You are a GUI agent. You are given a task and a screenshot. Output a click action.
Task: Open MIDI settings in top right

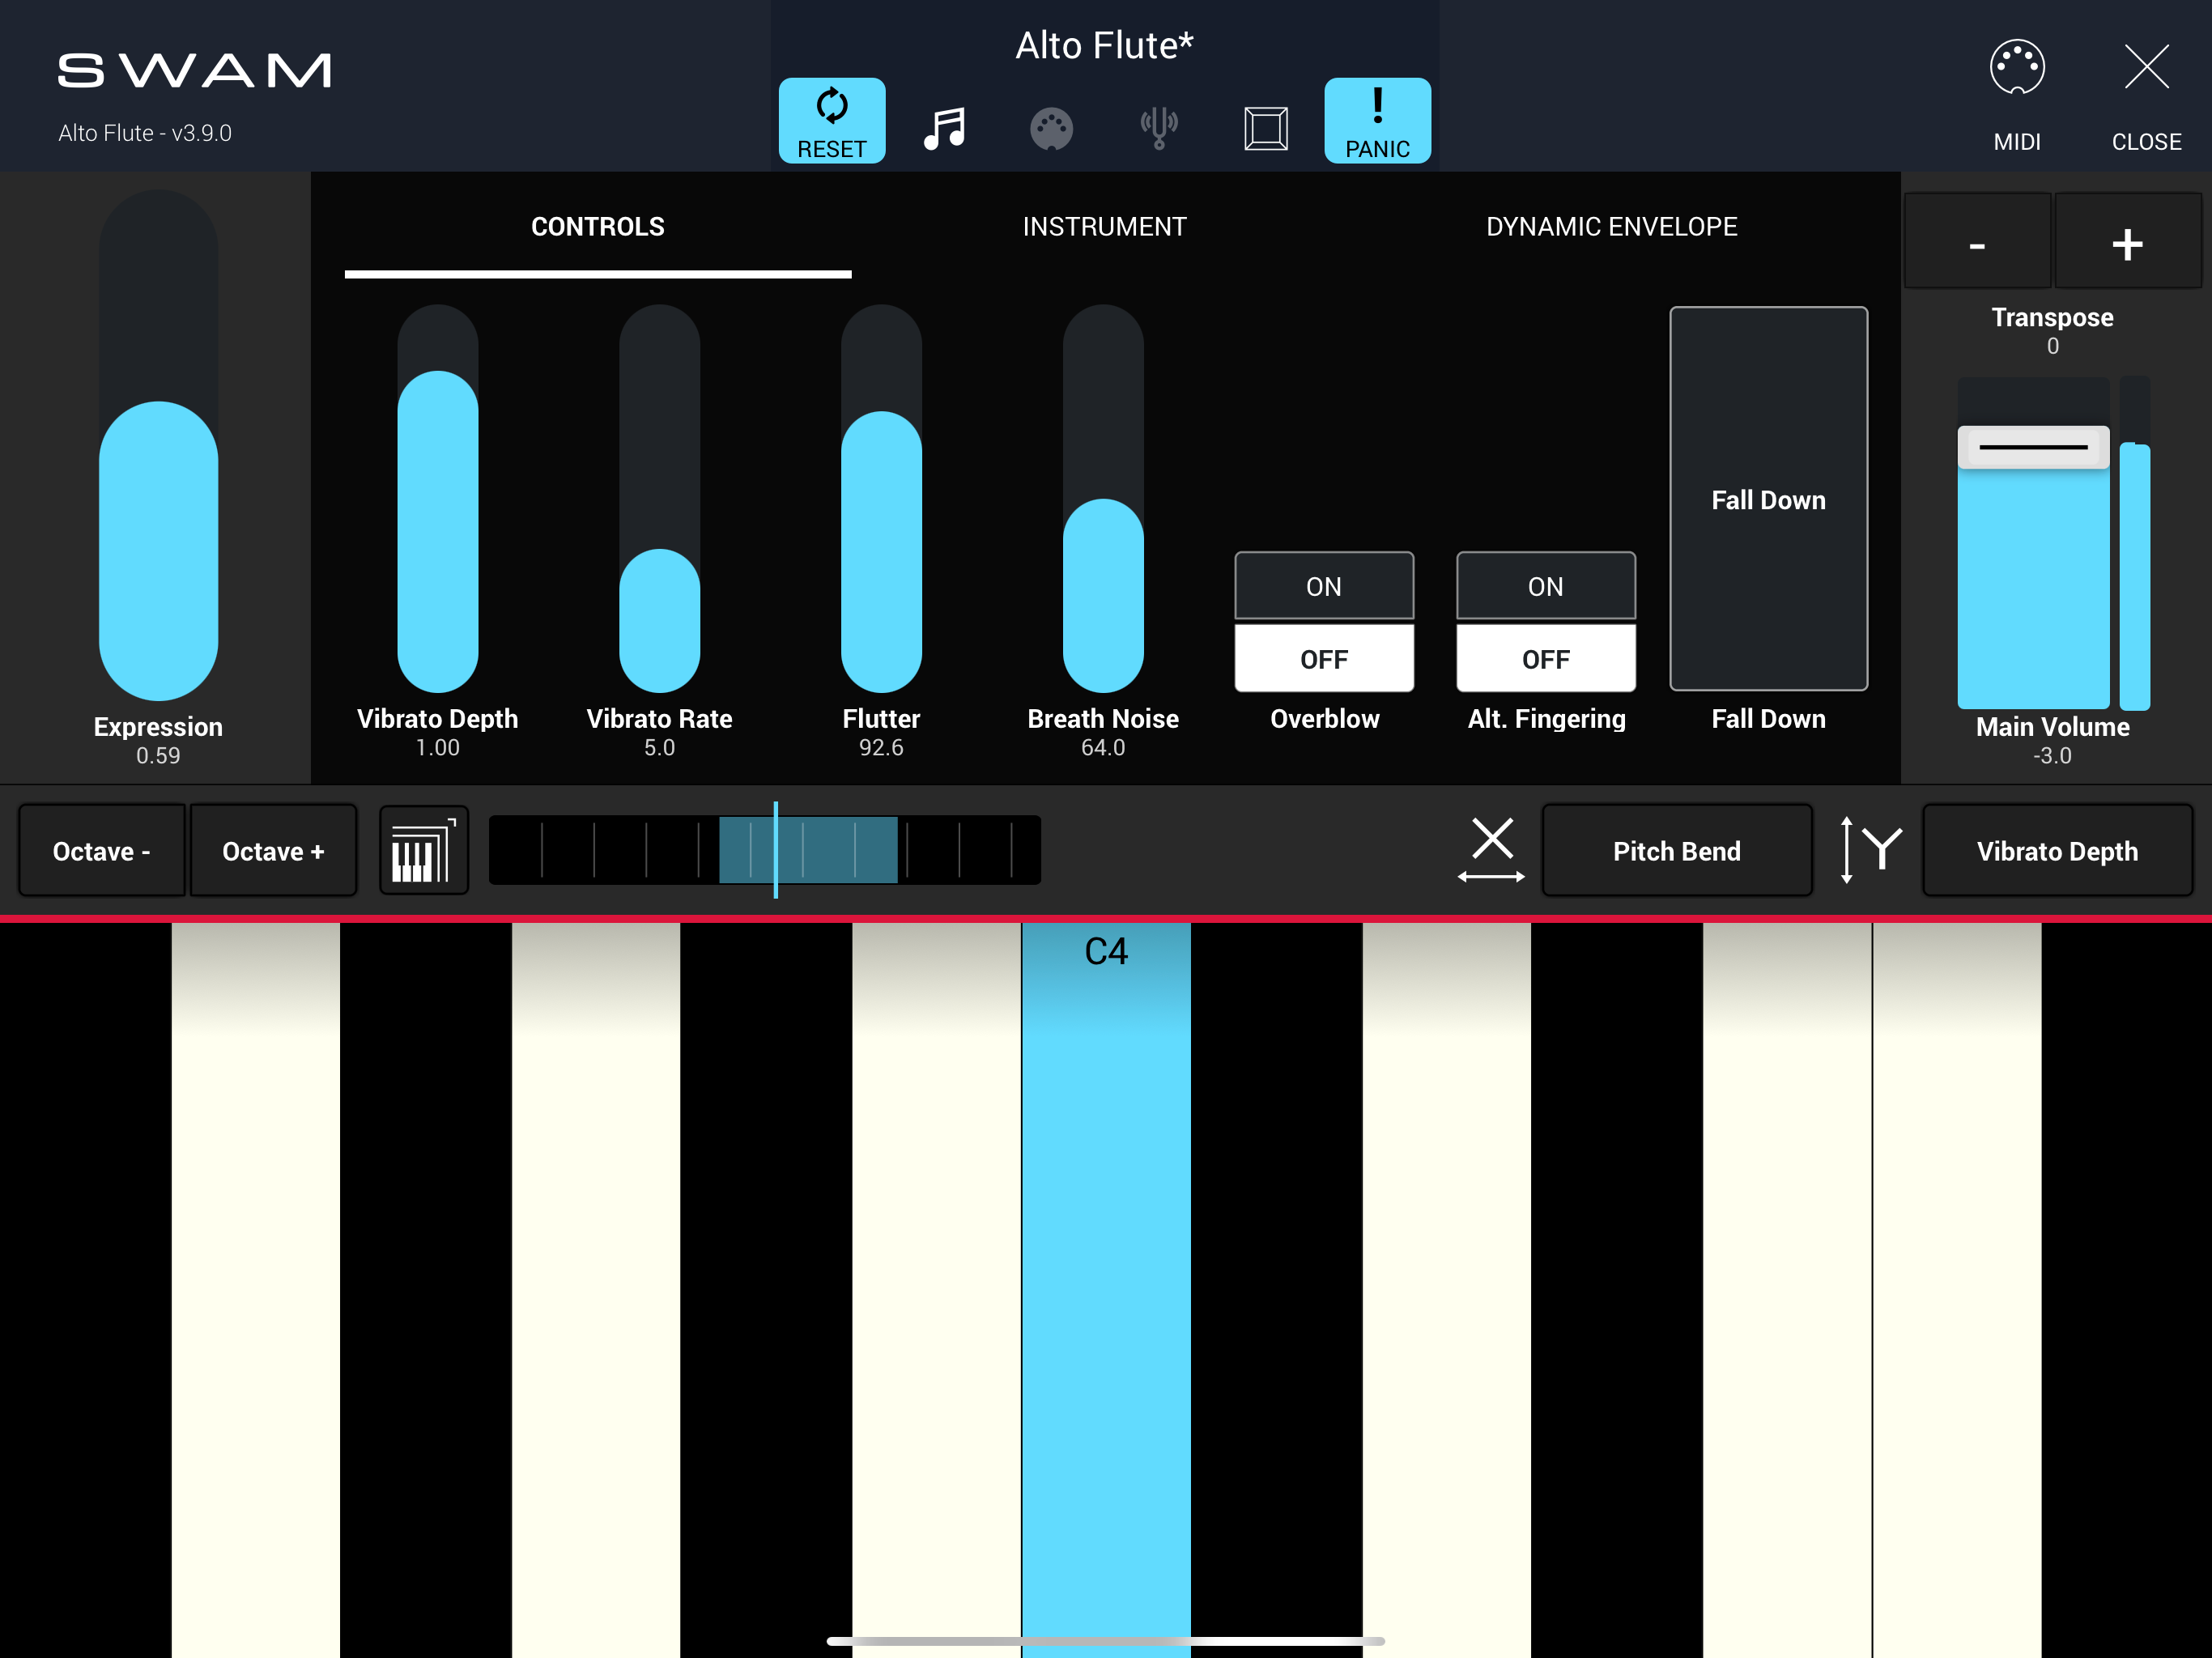point(2017,95)
